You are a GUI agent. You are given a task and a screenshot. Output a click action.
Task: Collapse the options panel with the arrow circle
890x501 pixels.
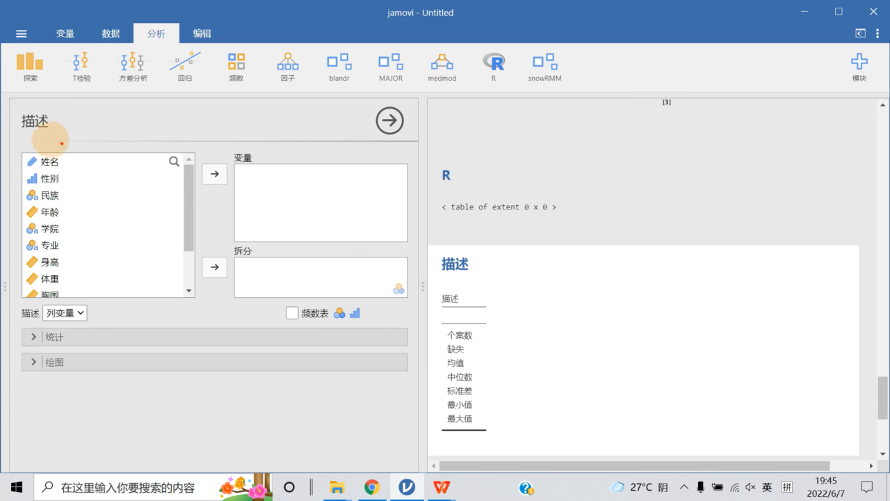390,120
